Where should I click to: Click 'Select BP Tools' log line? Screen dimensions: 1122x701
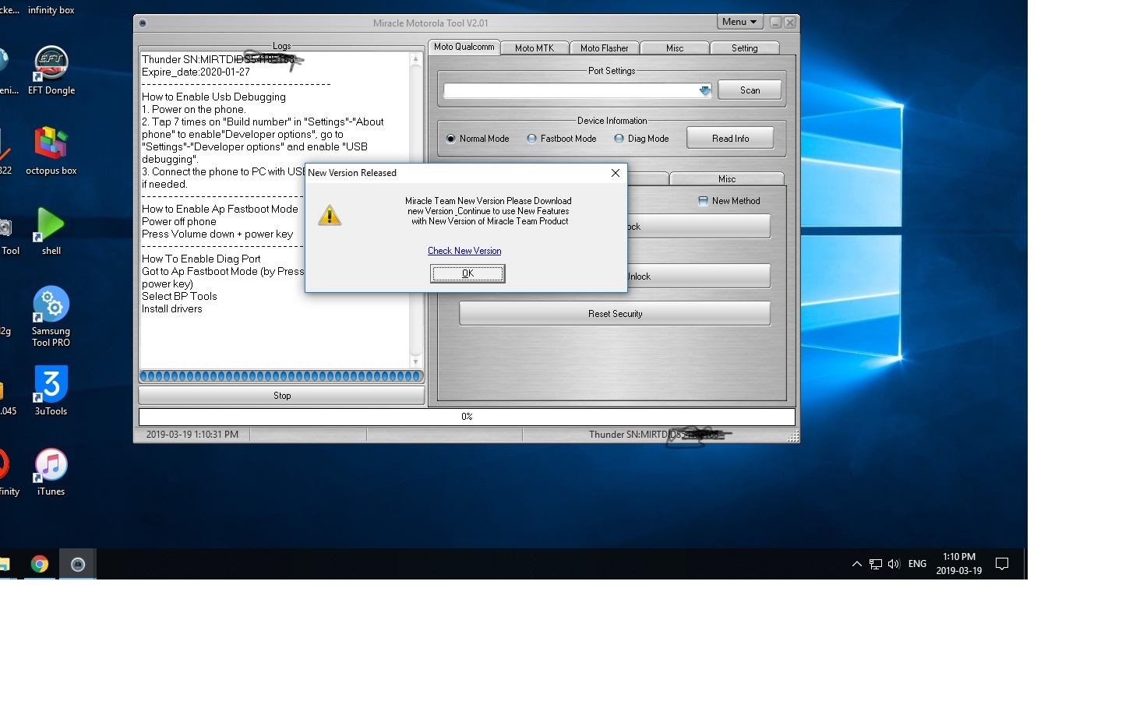click(x=179, y=296)
